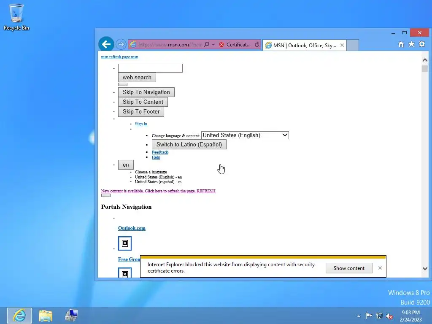Click the Skip To Footer button

click(x=141, y=111)
